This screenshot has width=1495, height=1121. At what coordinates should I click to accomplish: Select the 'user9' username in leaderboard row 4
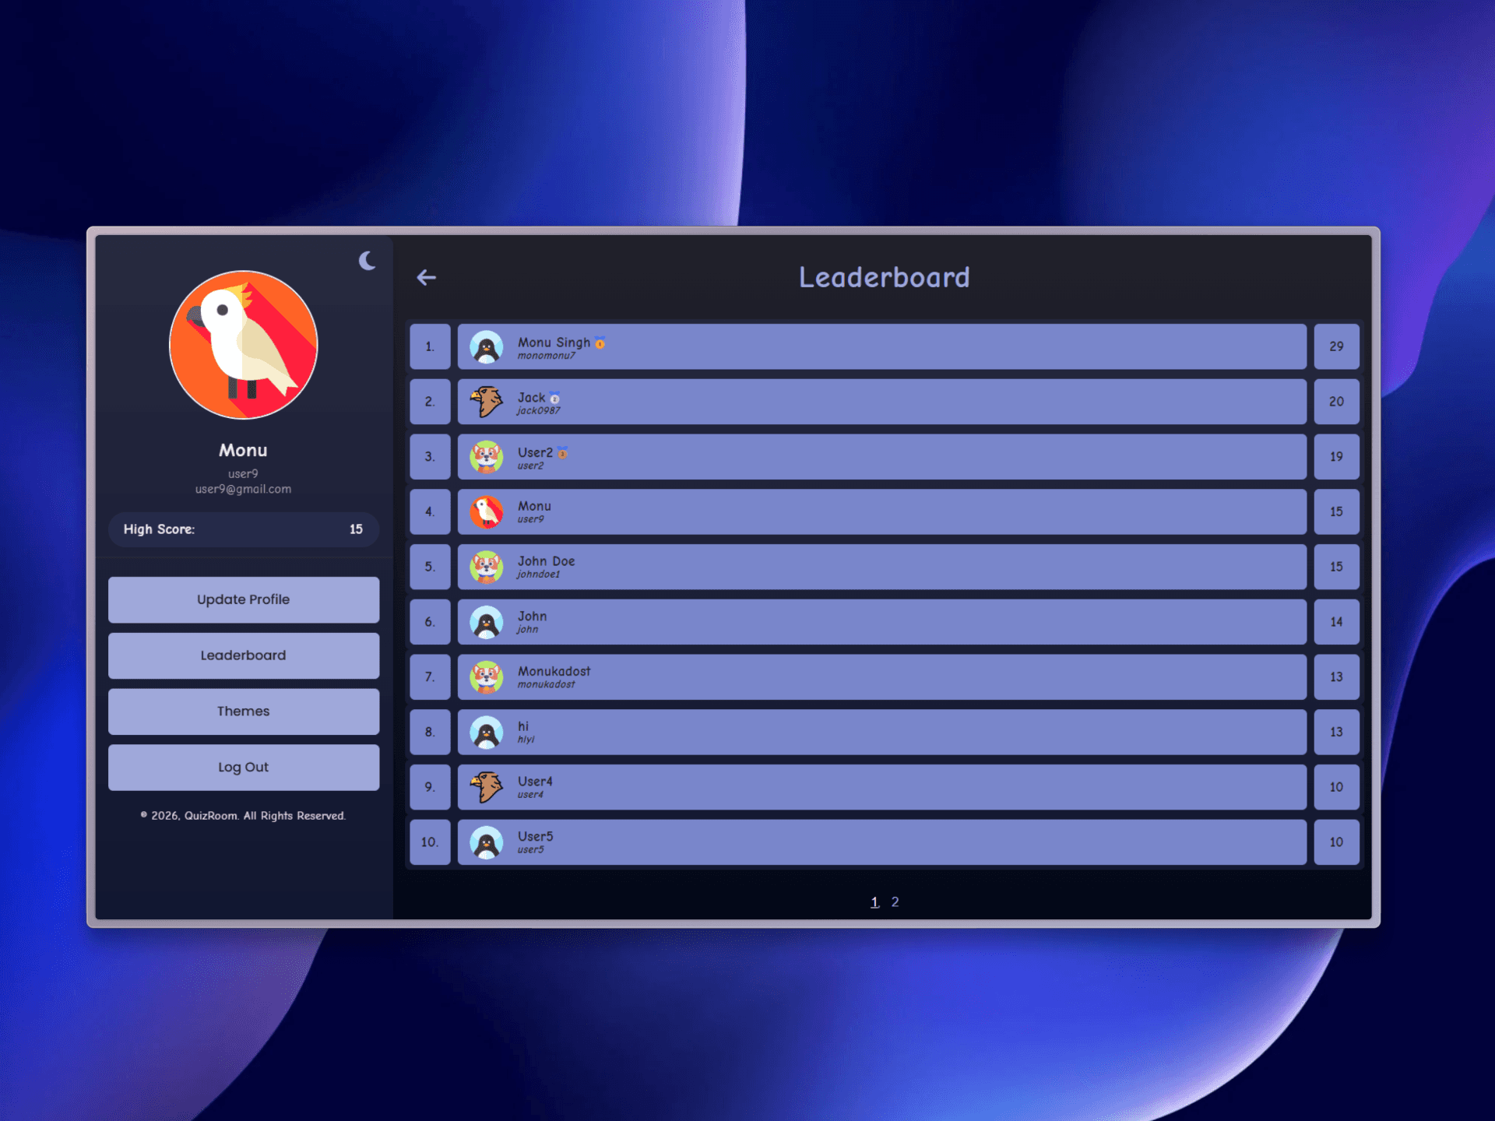point(530,519)
